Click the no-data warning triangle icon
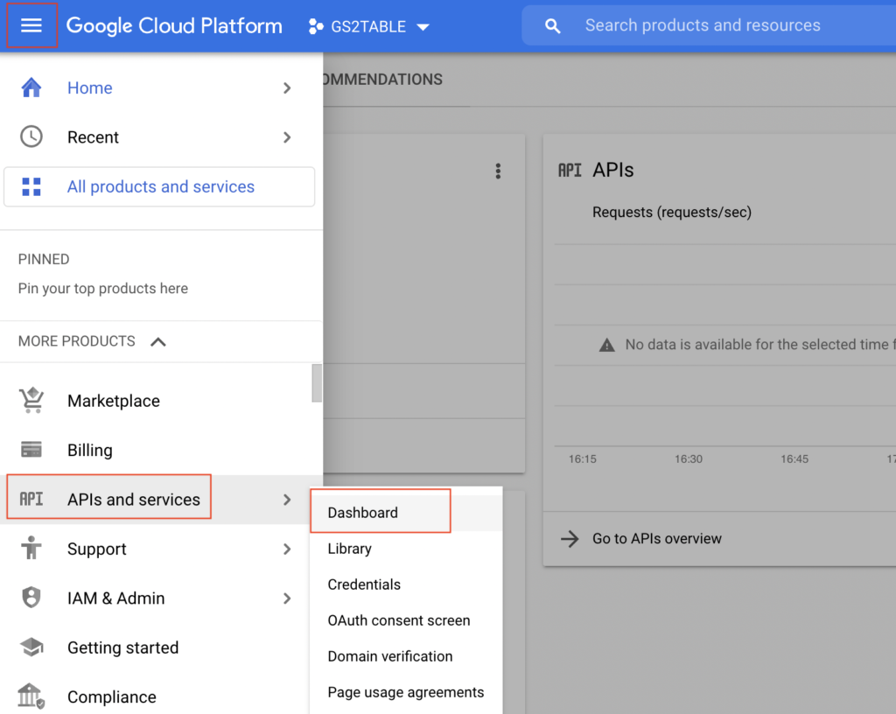896x714 pixels. [607, 345]
